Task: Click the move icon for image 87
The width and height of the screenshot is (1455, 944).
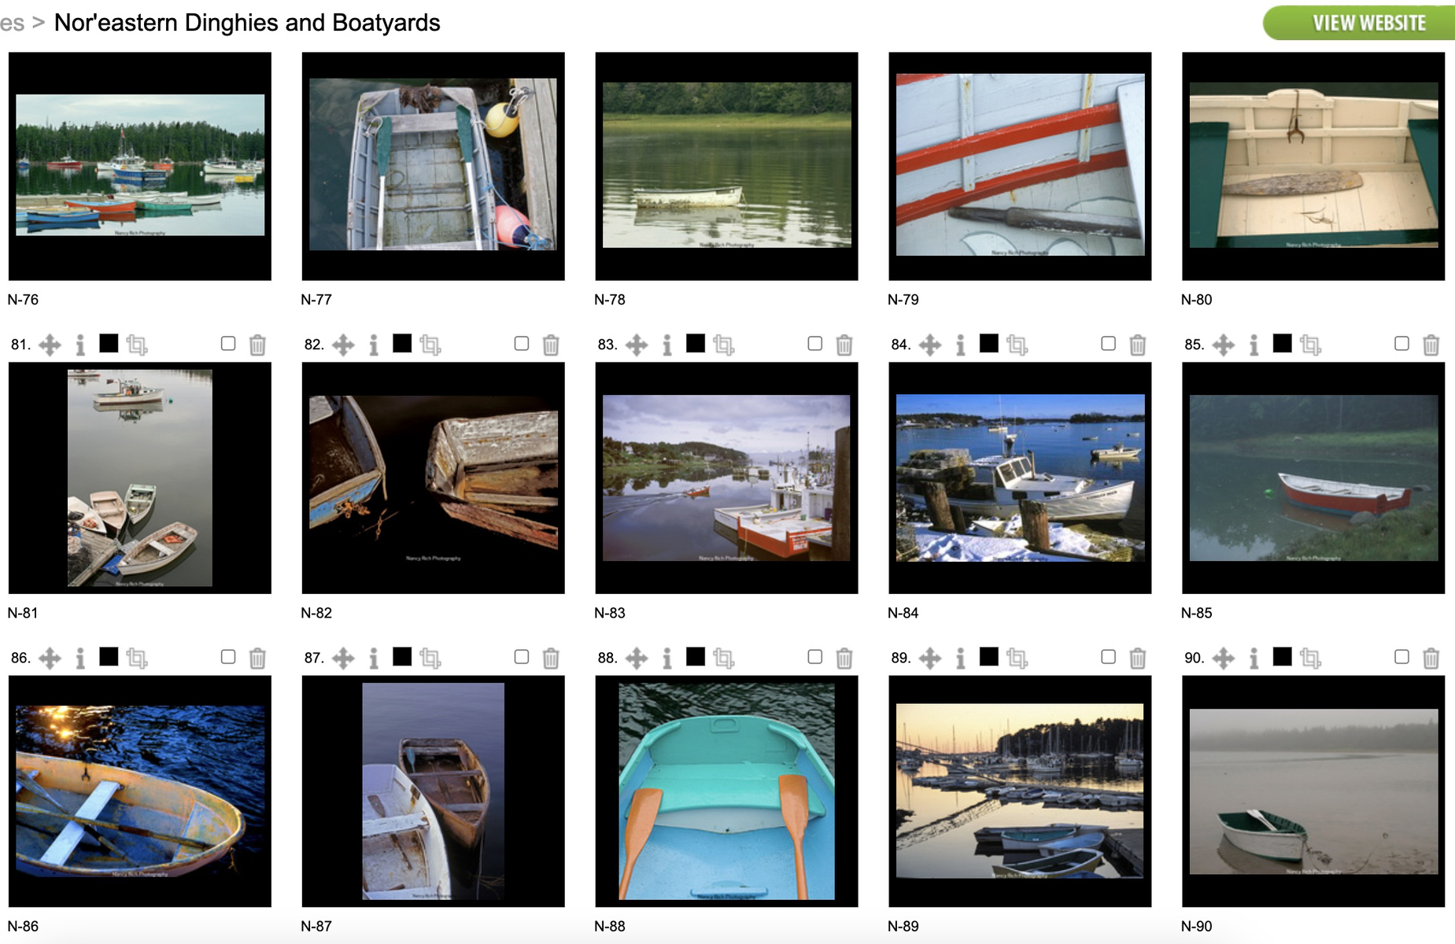Action: pyautogui.click(x=343, y=658)
